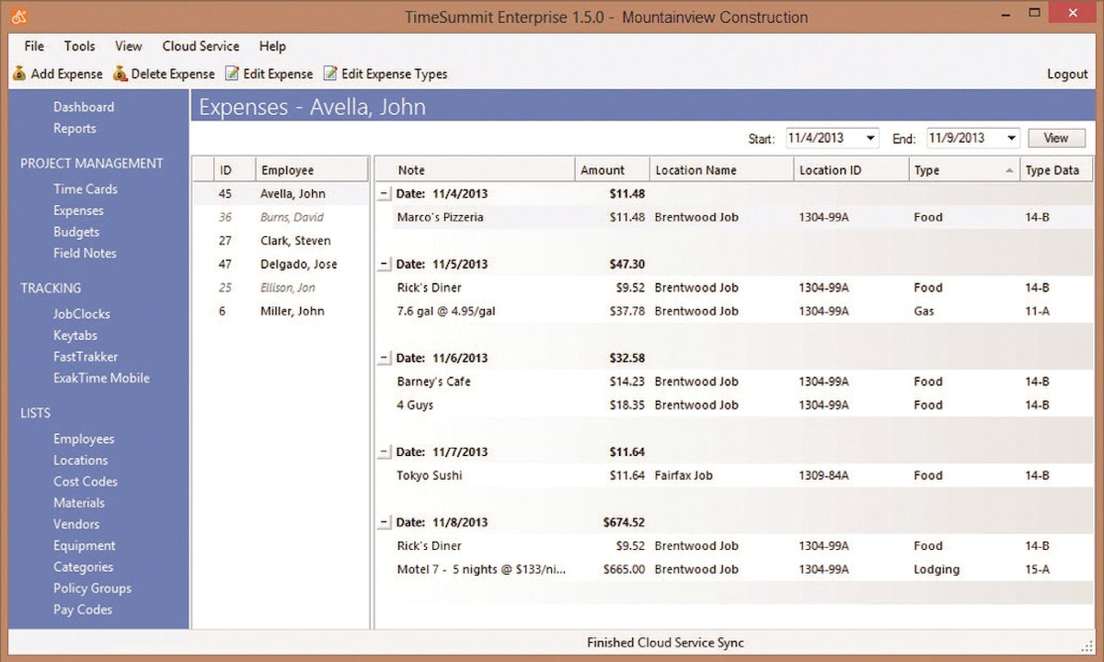The height and width of the screenshot is (662, 1104).
Task: Open the Cloud Service menu
Action: (201, 46)
